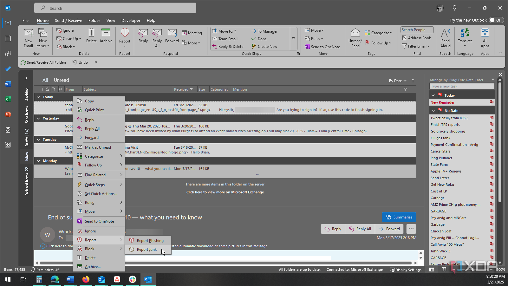
Task: Open People in the left navigation bar
Action: click(8, 54)
